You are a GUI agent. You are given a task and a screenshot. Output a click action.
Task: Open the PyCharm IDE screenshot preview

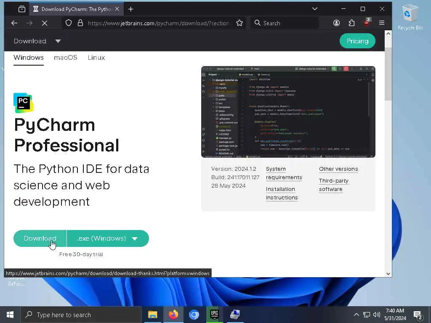[x=288, y=112]
